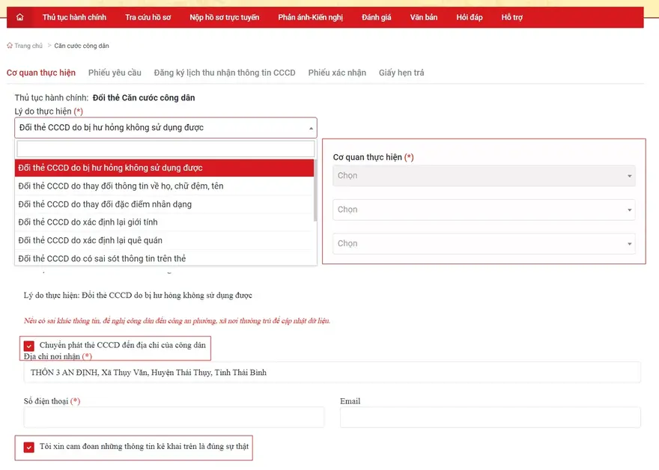Click the Email input field
Viewport: 659px width, 470px height.
pyautogui.click(x=490, y=418)
